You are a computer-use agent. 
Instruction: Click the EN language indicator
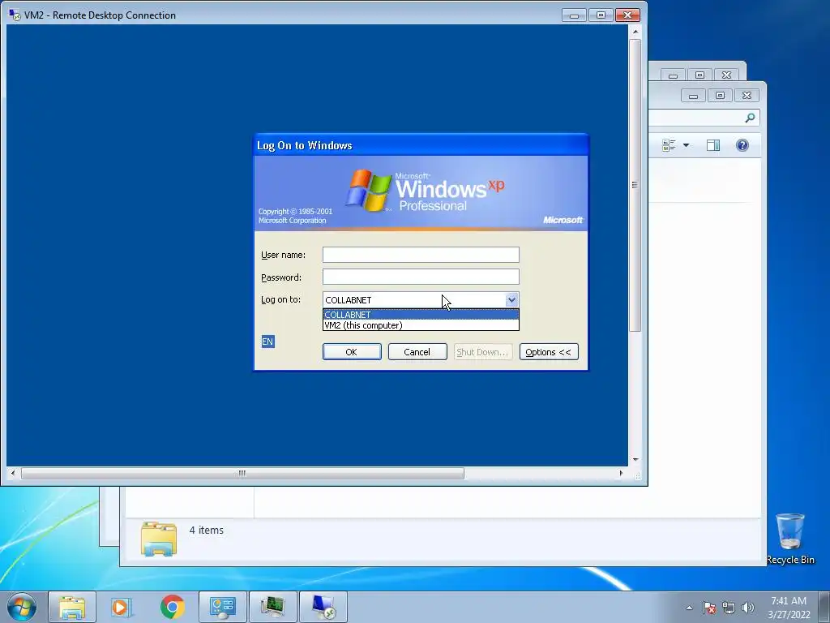pyautogui.click(x=267, y=342)
